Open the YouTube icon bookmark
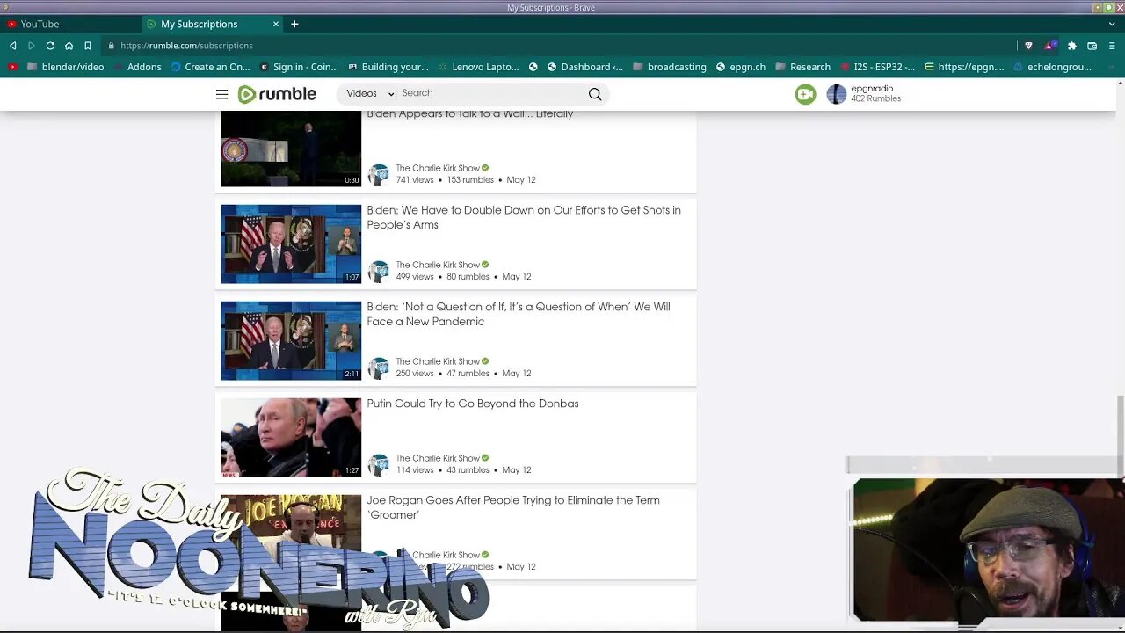The width and height of the screenshot is (1125, 633). [12, 67]
